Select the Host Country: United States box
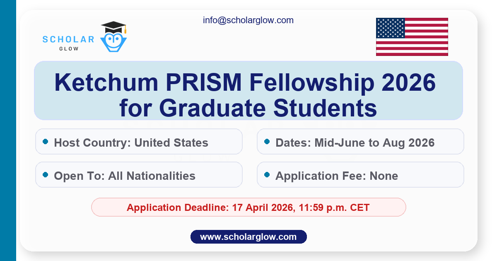497x261 pixels. tap(139, 142)
